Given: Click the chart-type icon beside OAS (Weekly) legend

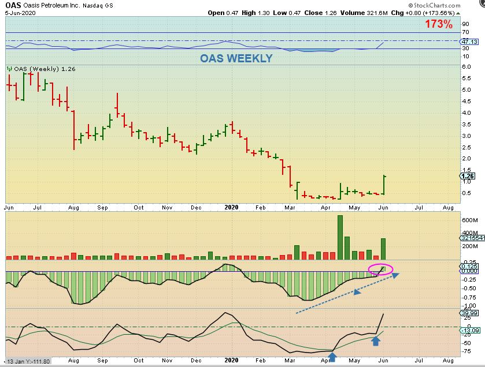Looking at the screenshot, I should (x=9, y=69).
